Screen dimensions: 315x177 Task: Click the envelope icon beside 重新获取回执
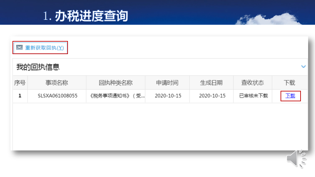pyautogui.click(x=19, y=47)
